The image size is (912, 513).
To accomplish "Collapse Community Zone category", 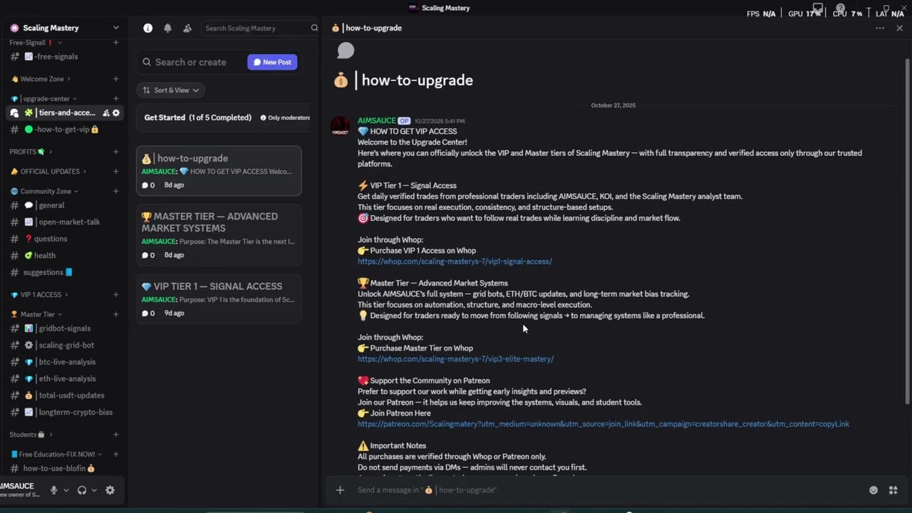I will 44,191.
